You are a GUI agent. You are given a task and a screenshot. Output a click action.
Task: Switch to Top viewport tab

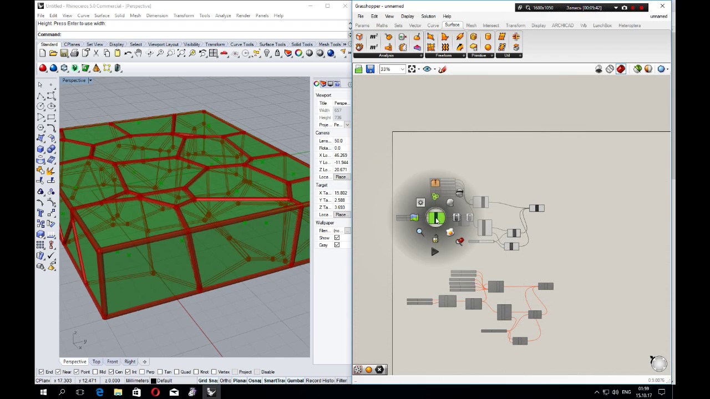(x=97, y=361)
